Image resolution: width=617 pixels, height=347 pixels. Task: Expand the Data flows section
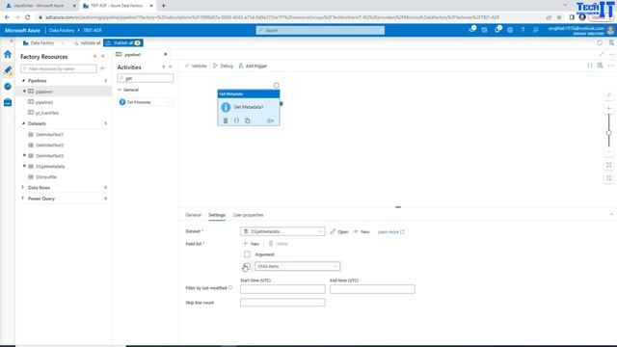pyautogui.click(x=23, y=188)
